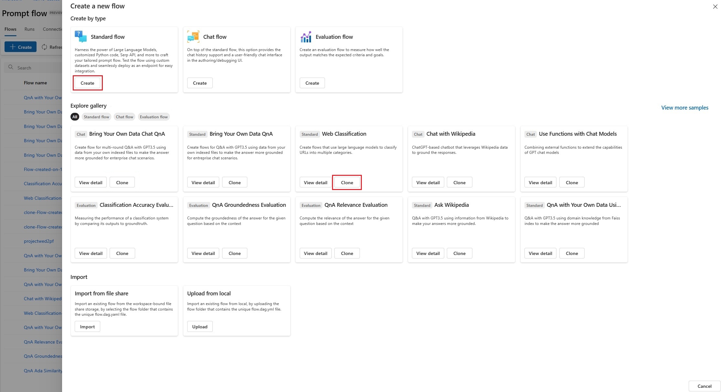Clone the Web Classification sample

347,183
